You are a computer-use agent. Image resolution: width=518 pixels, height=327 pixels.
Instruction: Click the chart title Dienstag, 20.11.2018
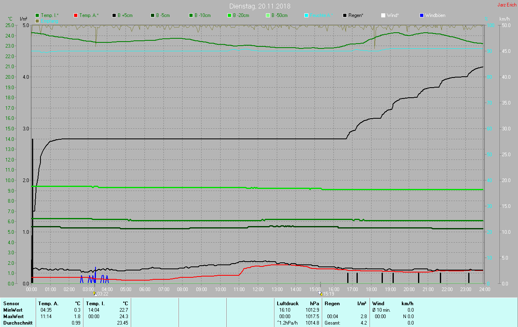coord(260,6)
